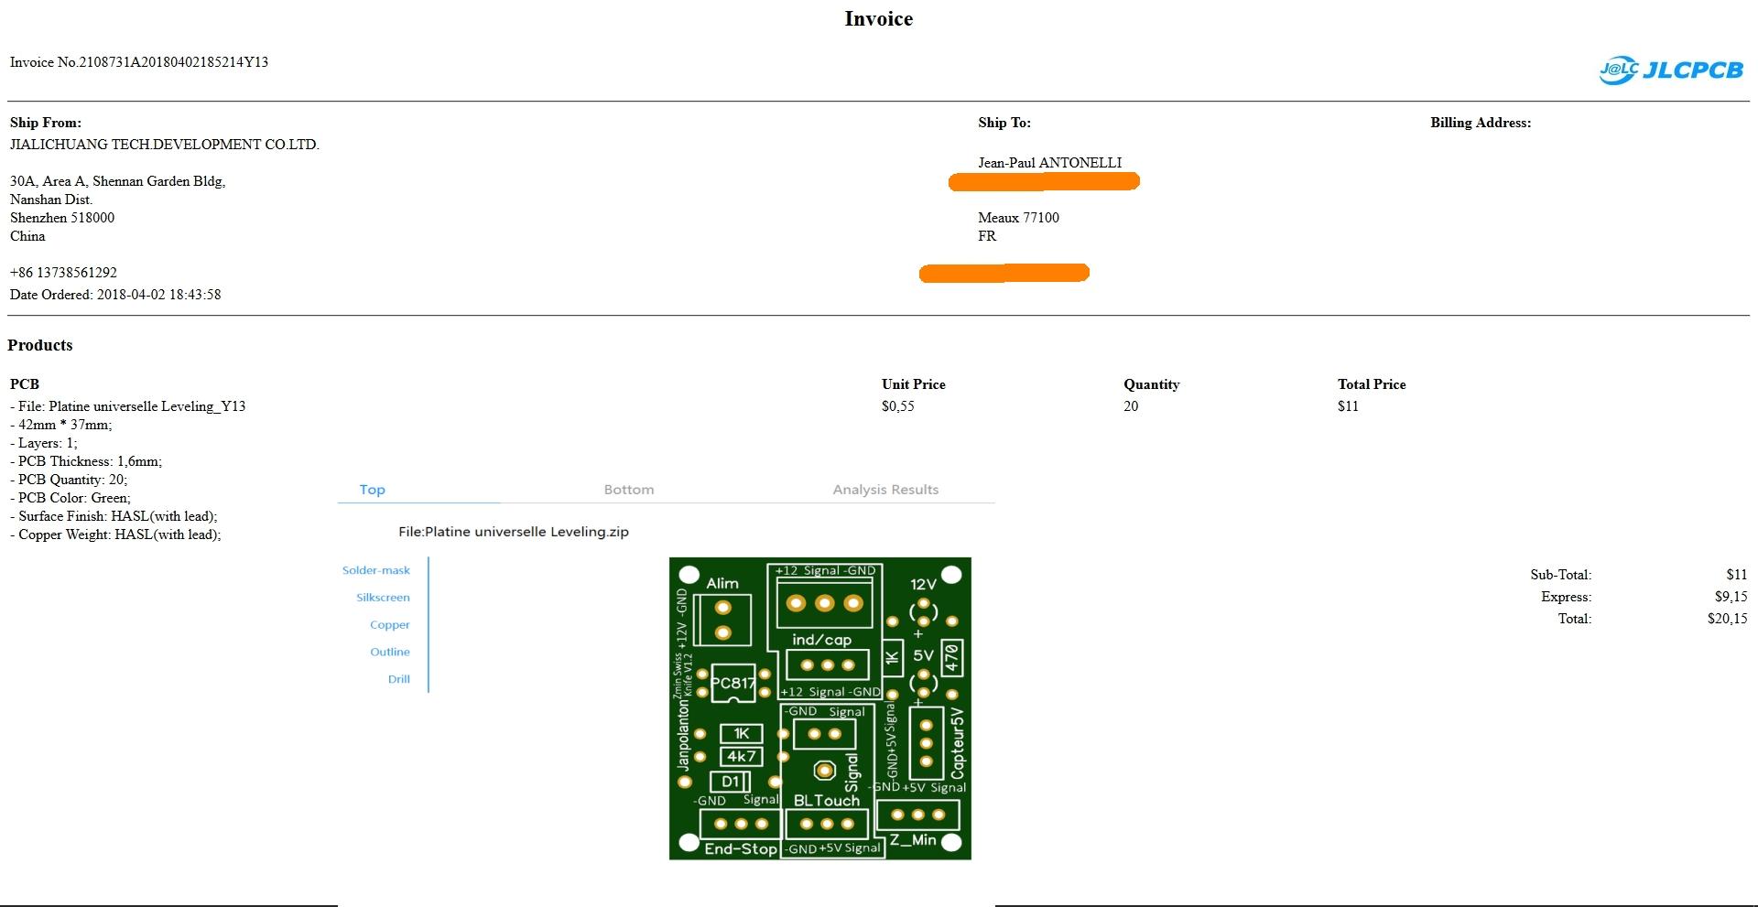Click the 'Ship To:' heading
Image resolution: width=1758 pixels, height=907 pixels.
[x=1004, y=123]
